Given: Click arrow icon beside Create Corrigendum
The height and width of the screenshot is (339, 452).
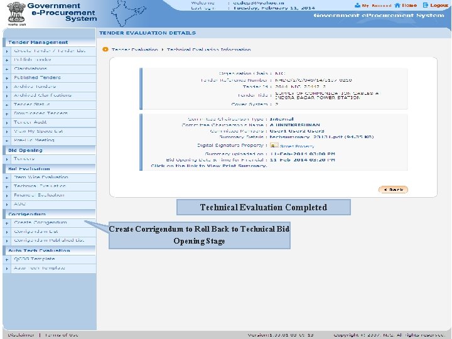Looking at the screenshot, I should [7, 223].
